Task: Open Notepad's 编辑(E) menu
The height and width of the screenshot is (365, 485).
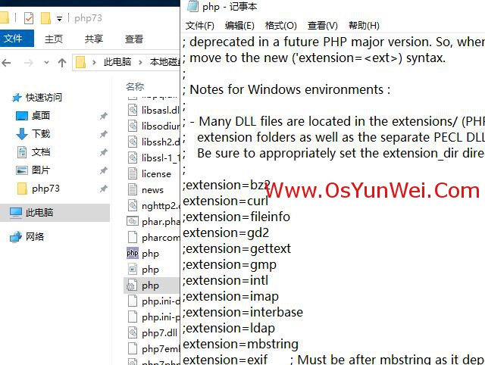Action: (239, 25)
